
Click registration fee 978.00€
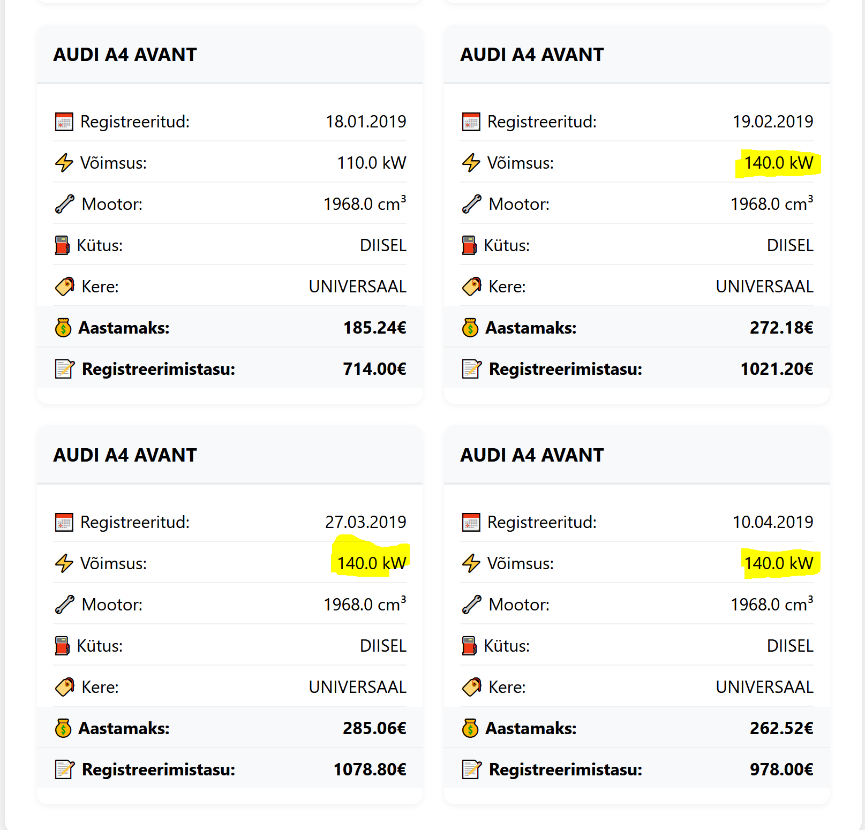click(781, 769)
